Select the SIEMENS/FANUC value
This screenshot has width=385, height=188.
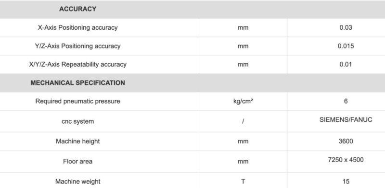pyautogui.click(x=346, y=120)
